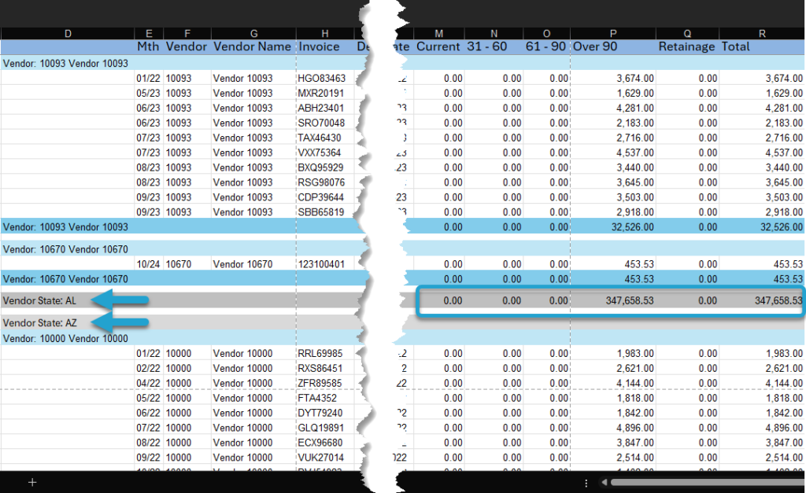This screenshot has height=493, width=806.
Task: Select Over 90 value 4,537.00
Action: point(612,153)
